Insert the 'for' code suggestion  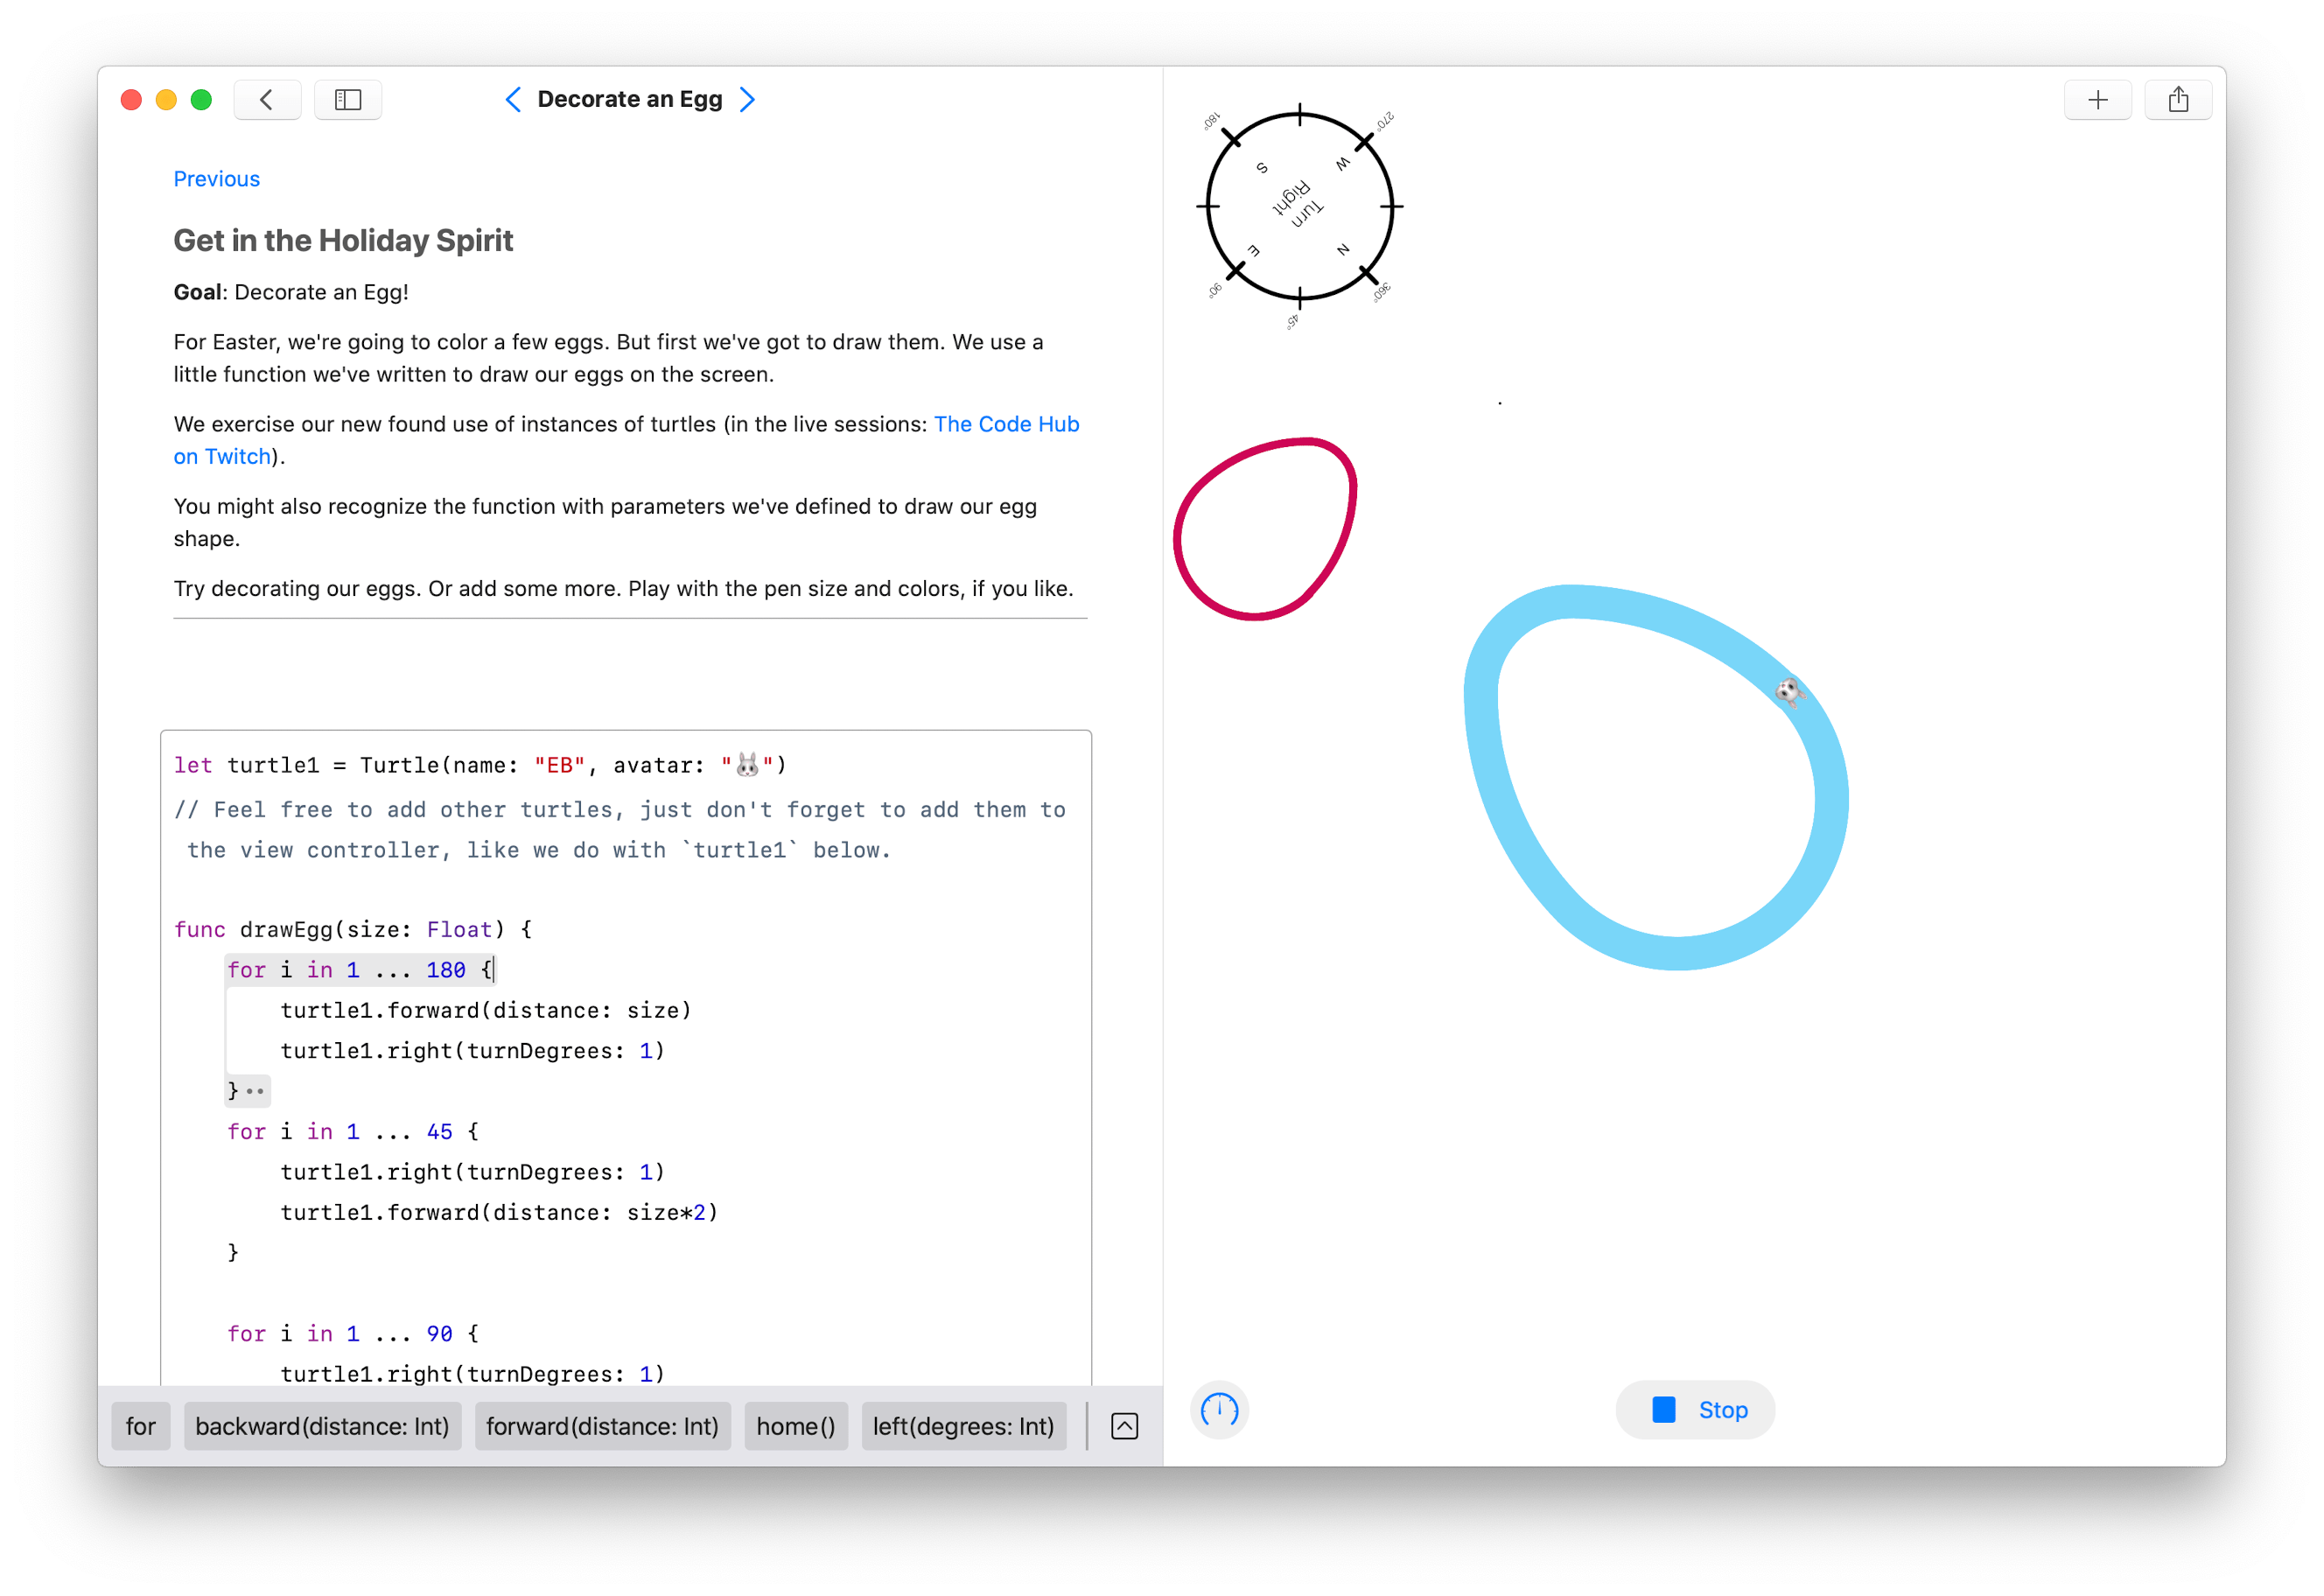[140, 1426]
